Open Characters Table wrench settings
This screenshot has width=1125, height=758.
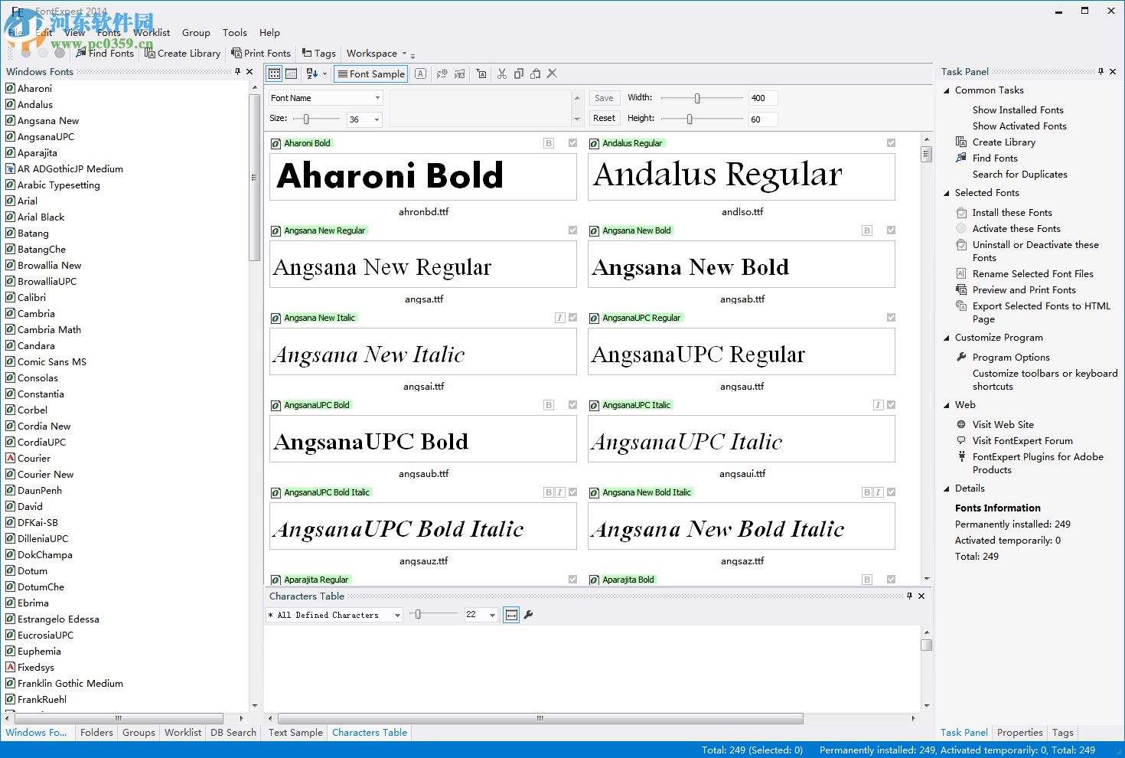(528, 615)
